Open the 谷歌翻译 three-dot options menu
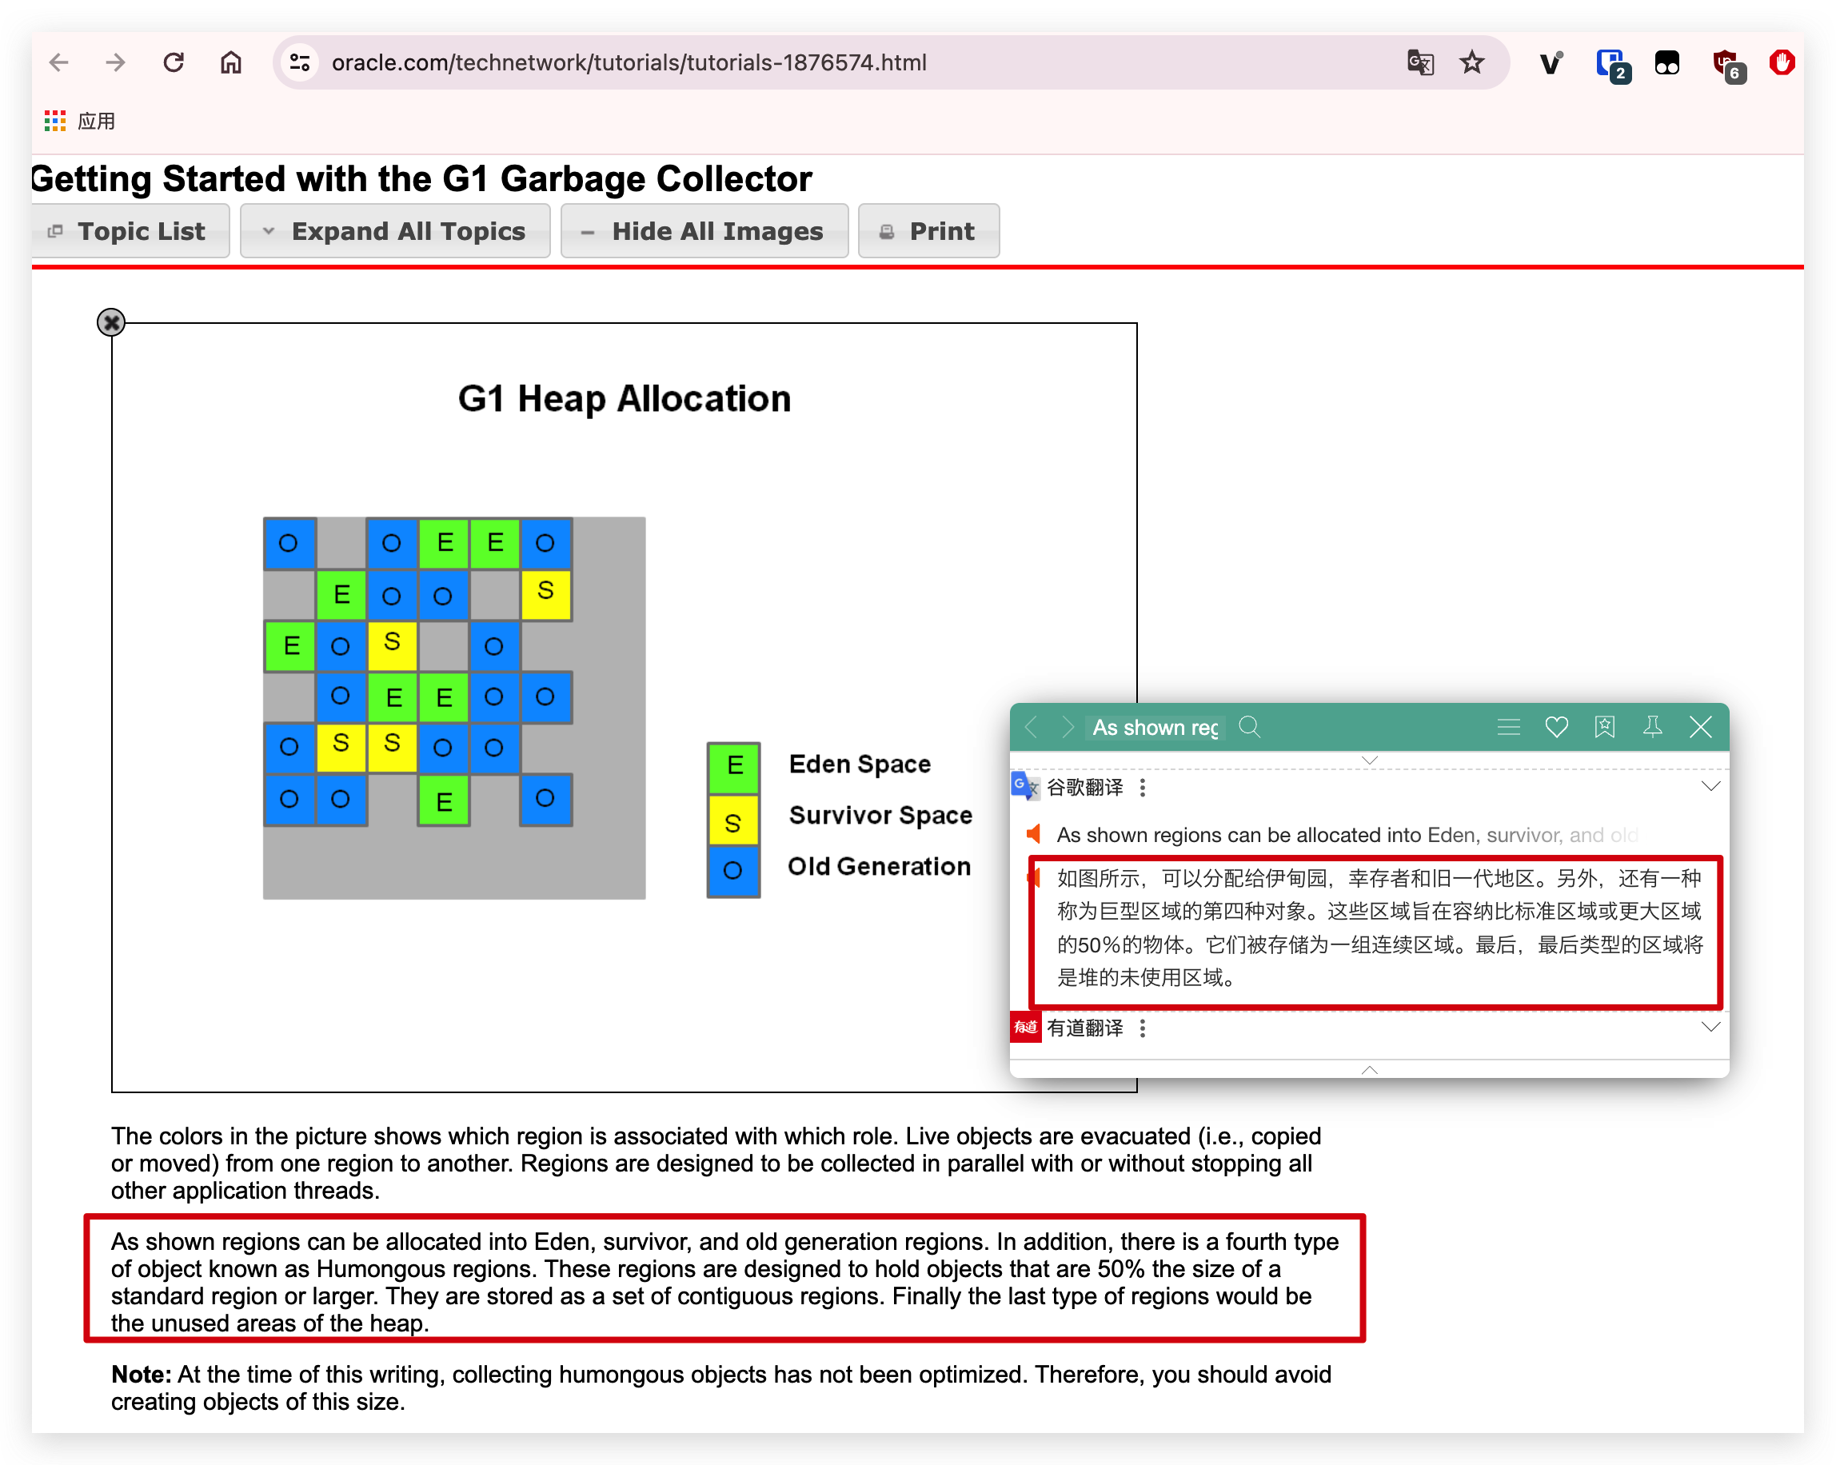Image resolution: width=1836 pixels, height=1465 pixels. click(1143, 787)
